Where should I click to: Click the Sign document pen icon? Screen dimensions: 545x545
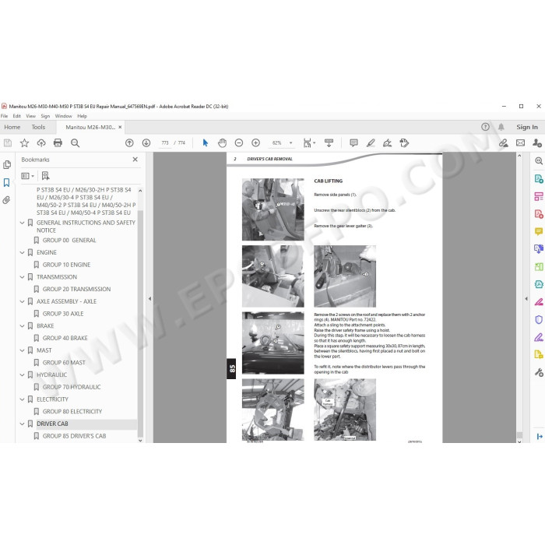(x=387, y=142)
